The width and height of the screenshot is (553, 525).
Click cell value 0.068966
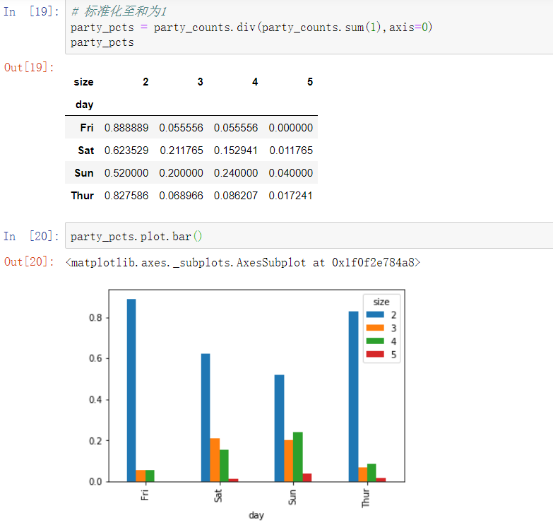pos(182,196)
